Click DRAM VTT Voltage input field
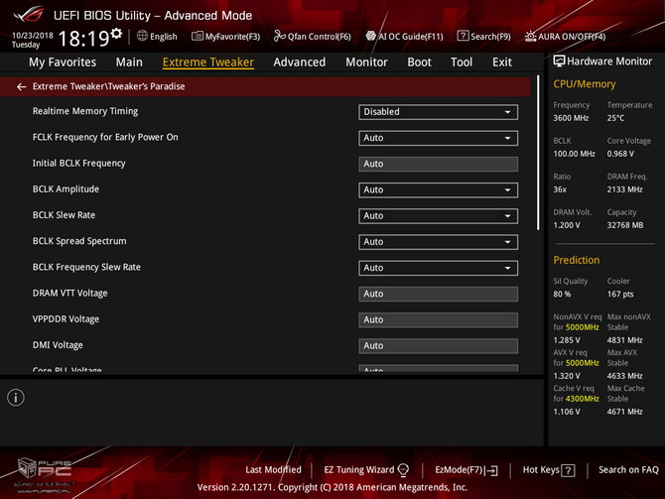Screen dimensions: 665x499 tap(438, 294)
